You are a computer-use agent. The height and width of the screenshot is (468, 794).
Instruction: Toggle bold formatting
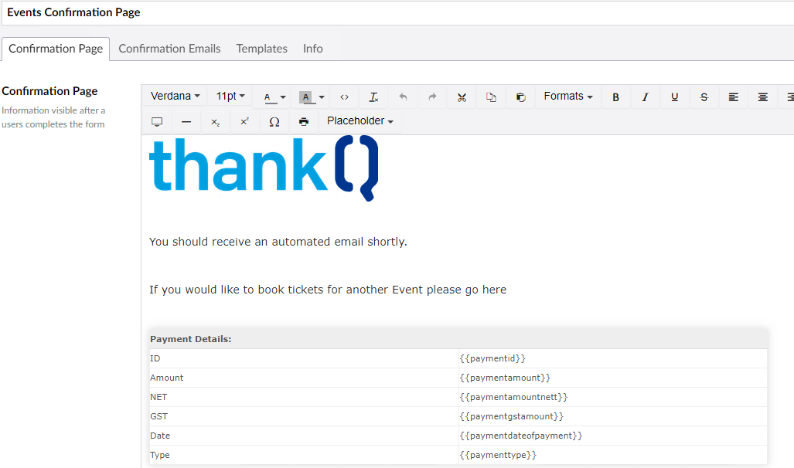click(615, 97)
